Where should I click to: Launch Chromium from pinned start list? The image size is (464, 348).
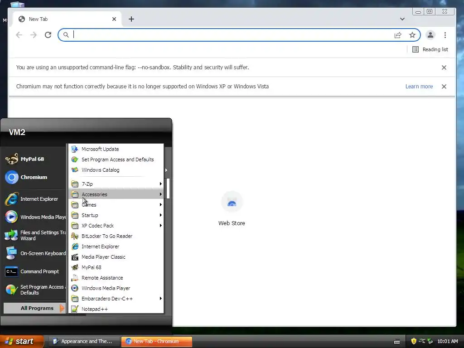pos(34,177)
